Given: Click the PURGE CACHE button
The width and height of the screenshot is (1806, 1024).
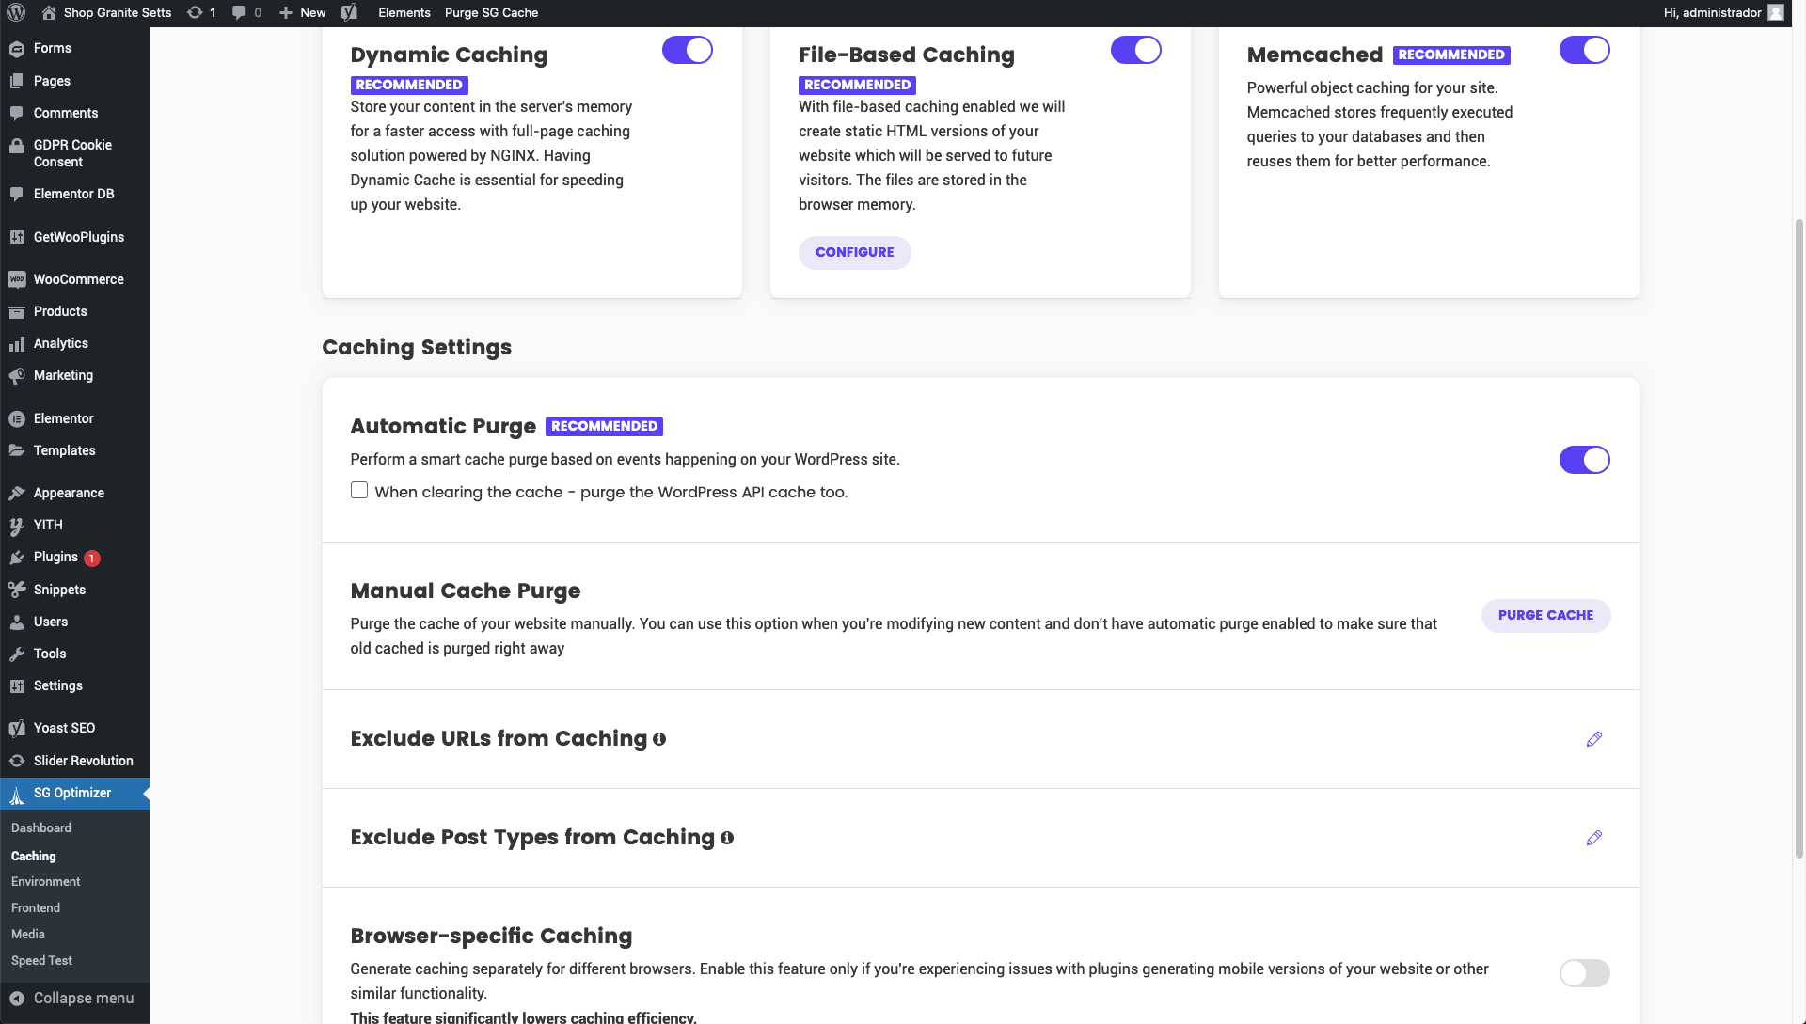Looking at the screenshot, I should click(1545, 615).
